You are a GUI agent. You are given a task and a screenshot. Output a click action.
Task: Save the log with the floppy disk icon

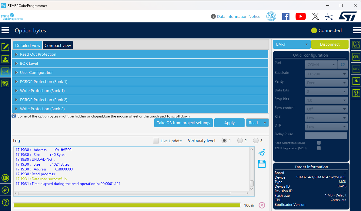tap(262, 164)
